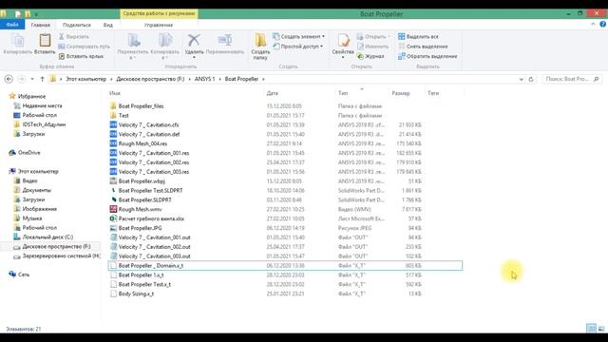Click the New folder icon
608x342 pixels.
click(260, 41)
